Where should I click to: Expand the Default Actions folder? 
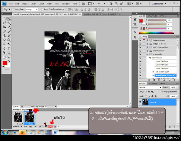pyautogui.click(x=148, y=40)
